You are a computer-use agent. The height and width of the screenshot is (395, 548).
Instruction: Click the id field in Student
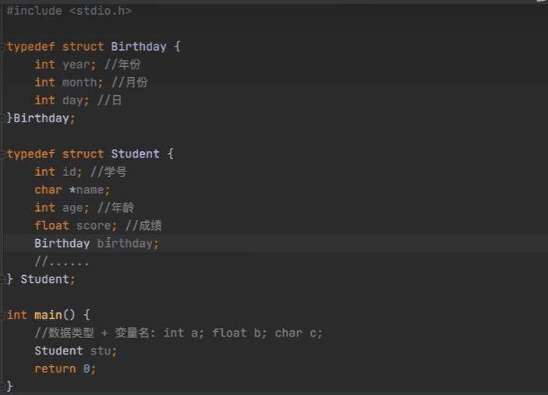click(69, 172)
